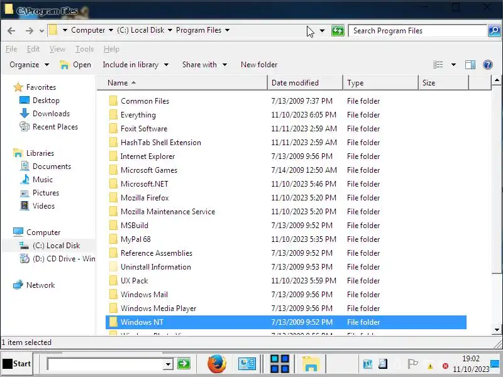
Task: Select the Internet Explorer folder icon
Action: 113,156
